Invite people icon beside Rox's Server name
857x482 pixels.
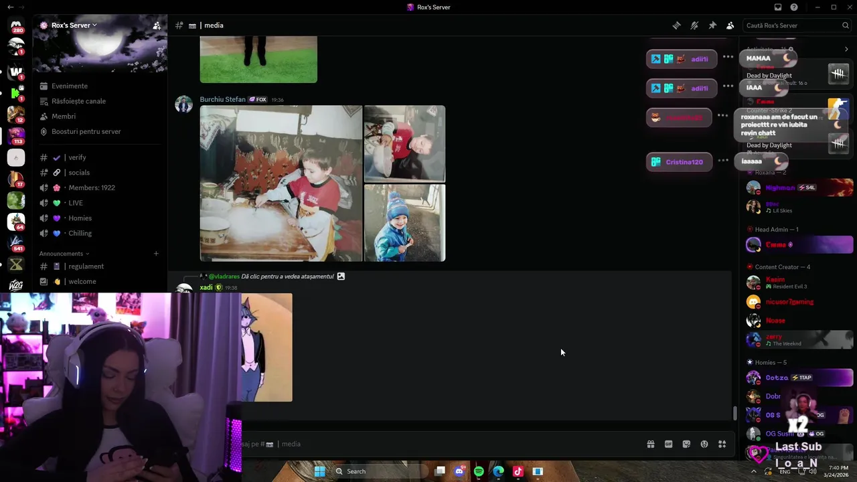(156, 25)
